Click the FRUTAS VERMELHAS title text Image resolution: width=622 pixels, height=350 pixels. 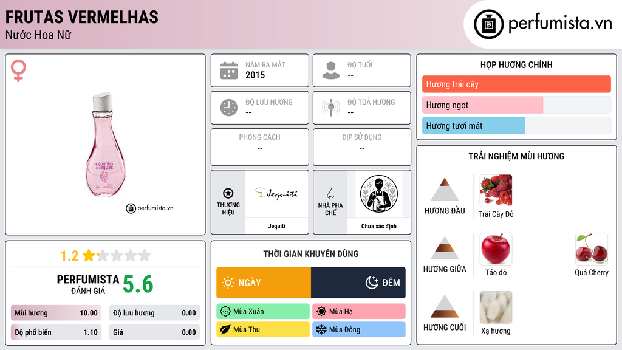coord(82,17)
